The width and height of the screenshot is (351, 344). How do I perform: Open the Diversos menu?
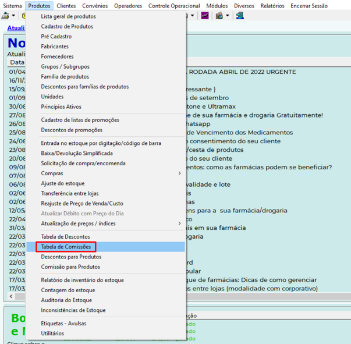[244, 6]
